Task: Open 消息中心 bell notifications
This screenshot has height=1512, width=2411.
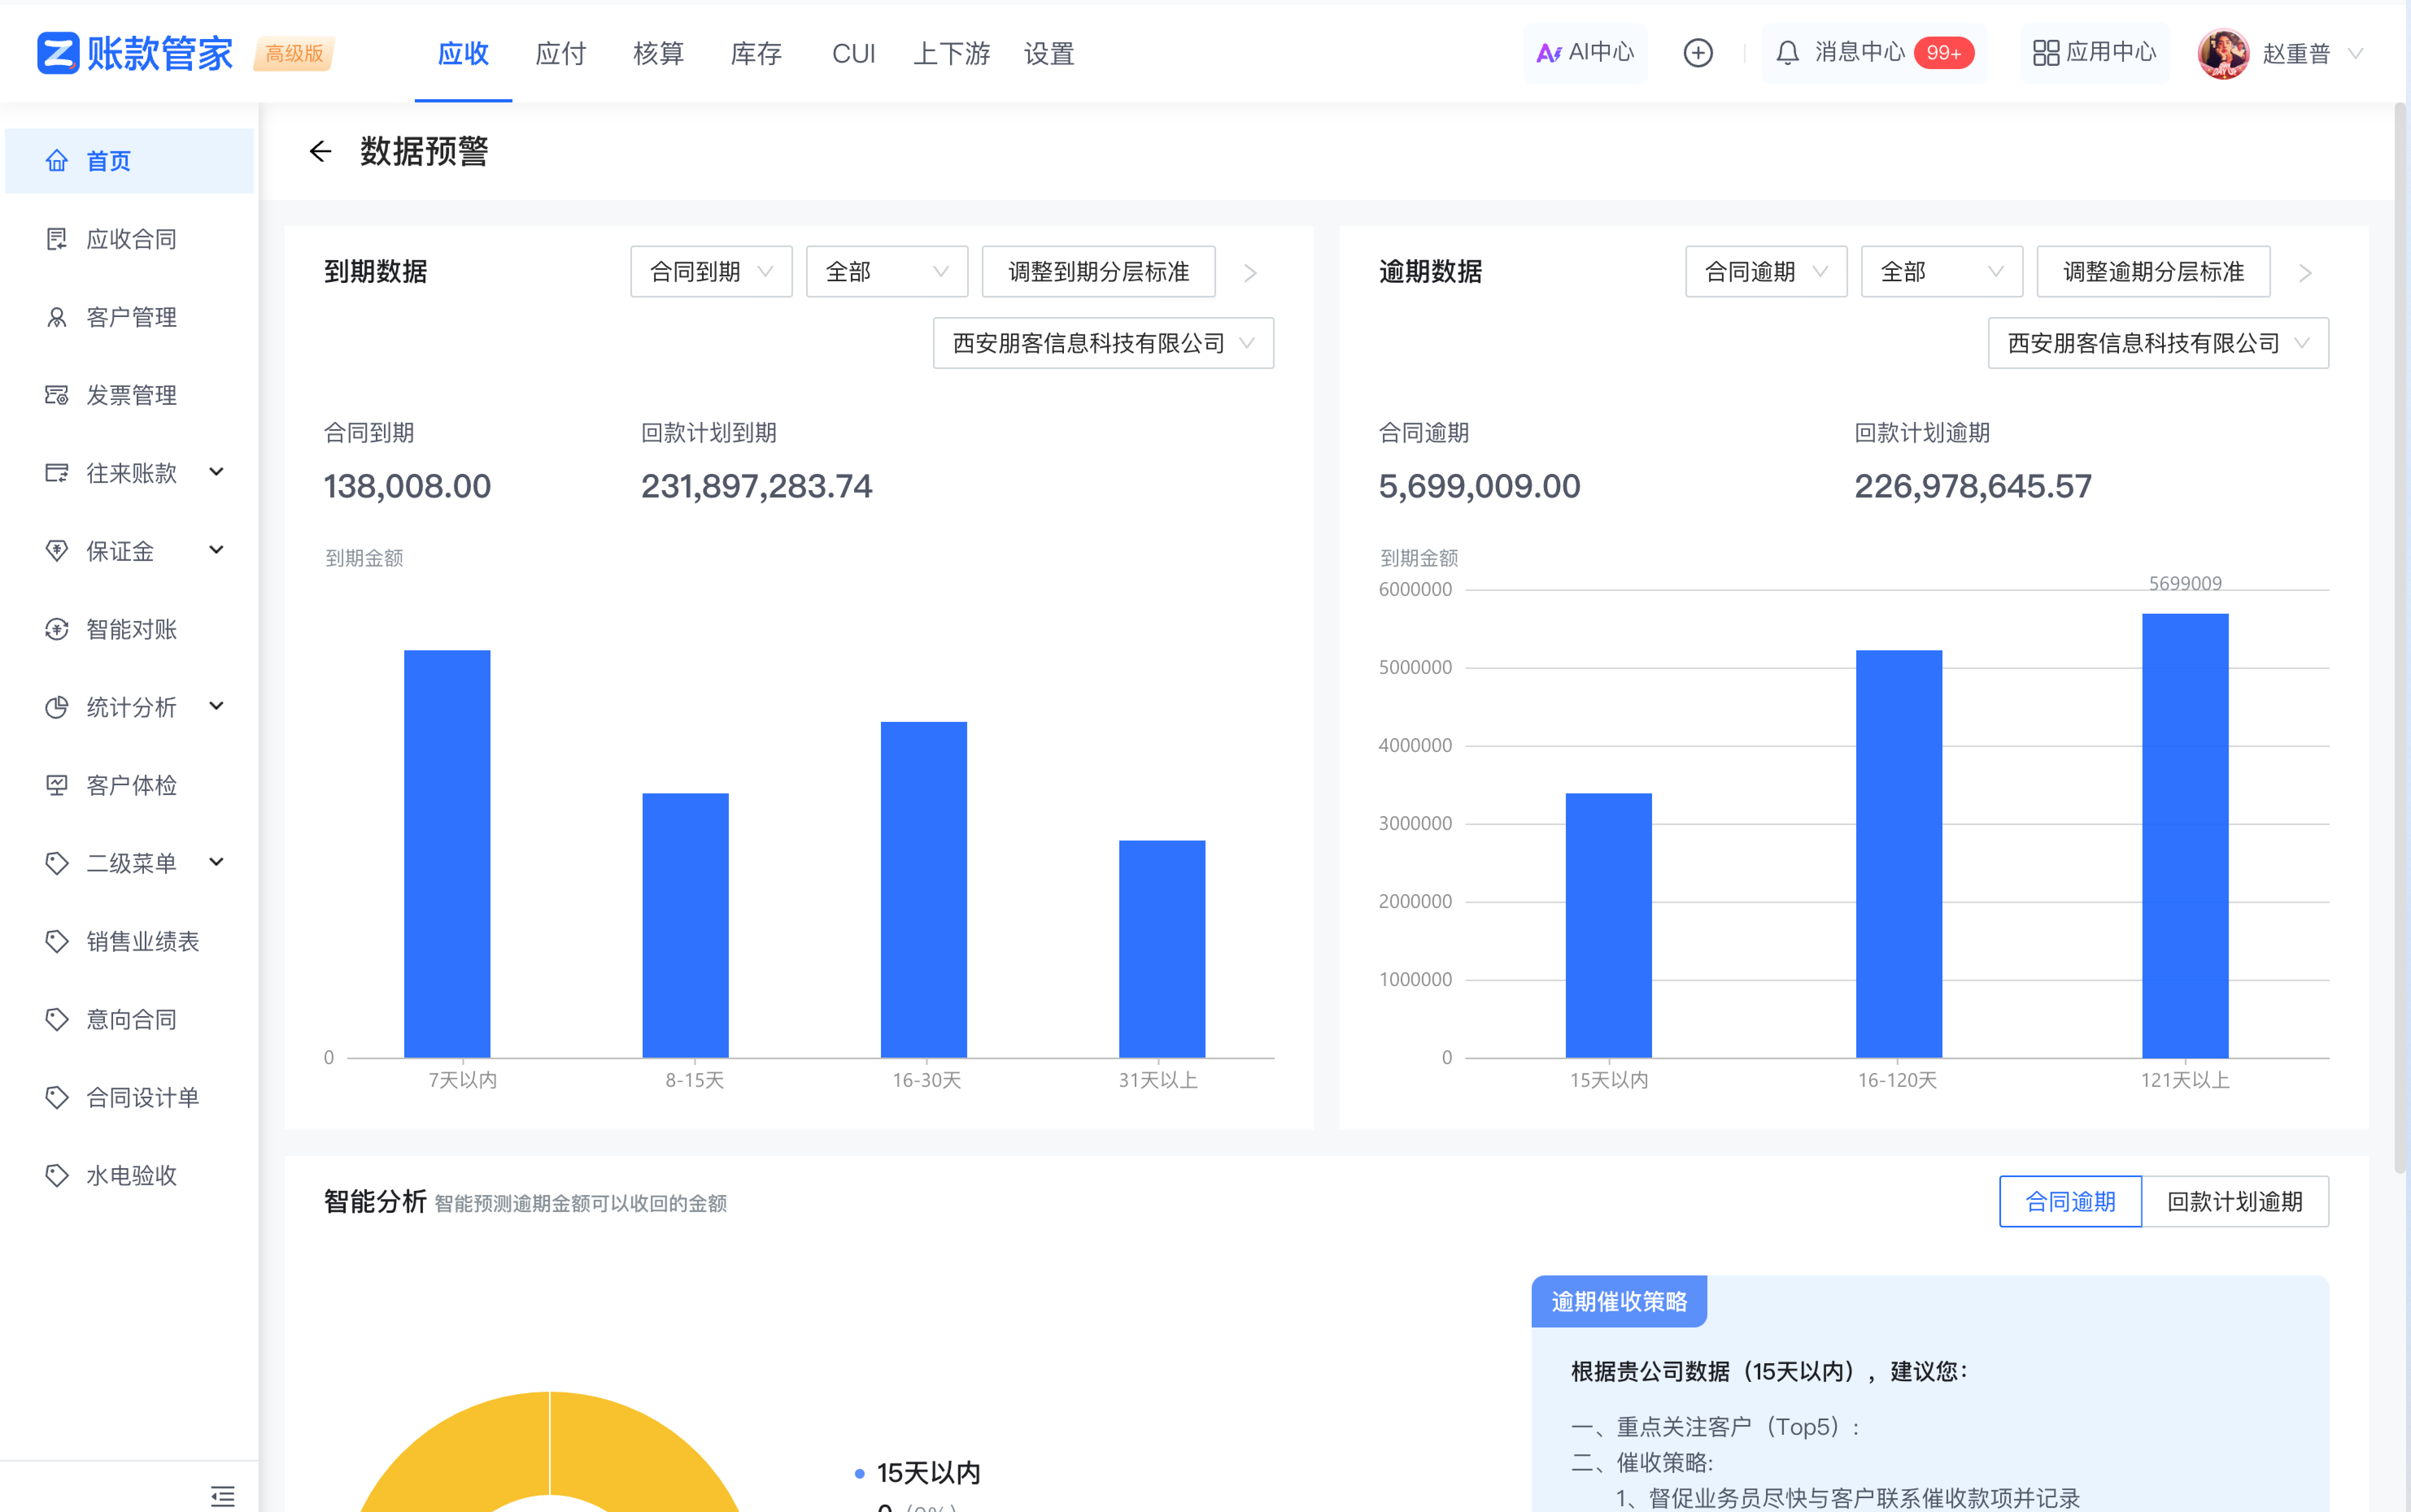Action: point(1788,53)
